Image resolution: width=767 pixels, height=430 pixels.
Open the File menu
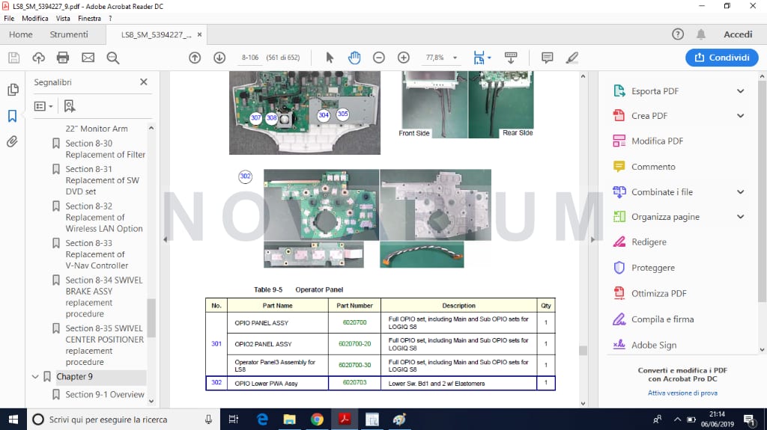9,19
